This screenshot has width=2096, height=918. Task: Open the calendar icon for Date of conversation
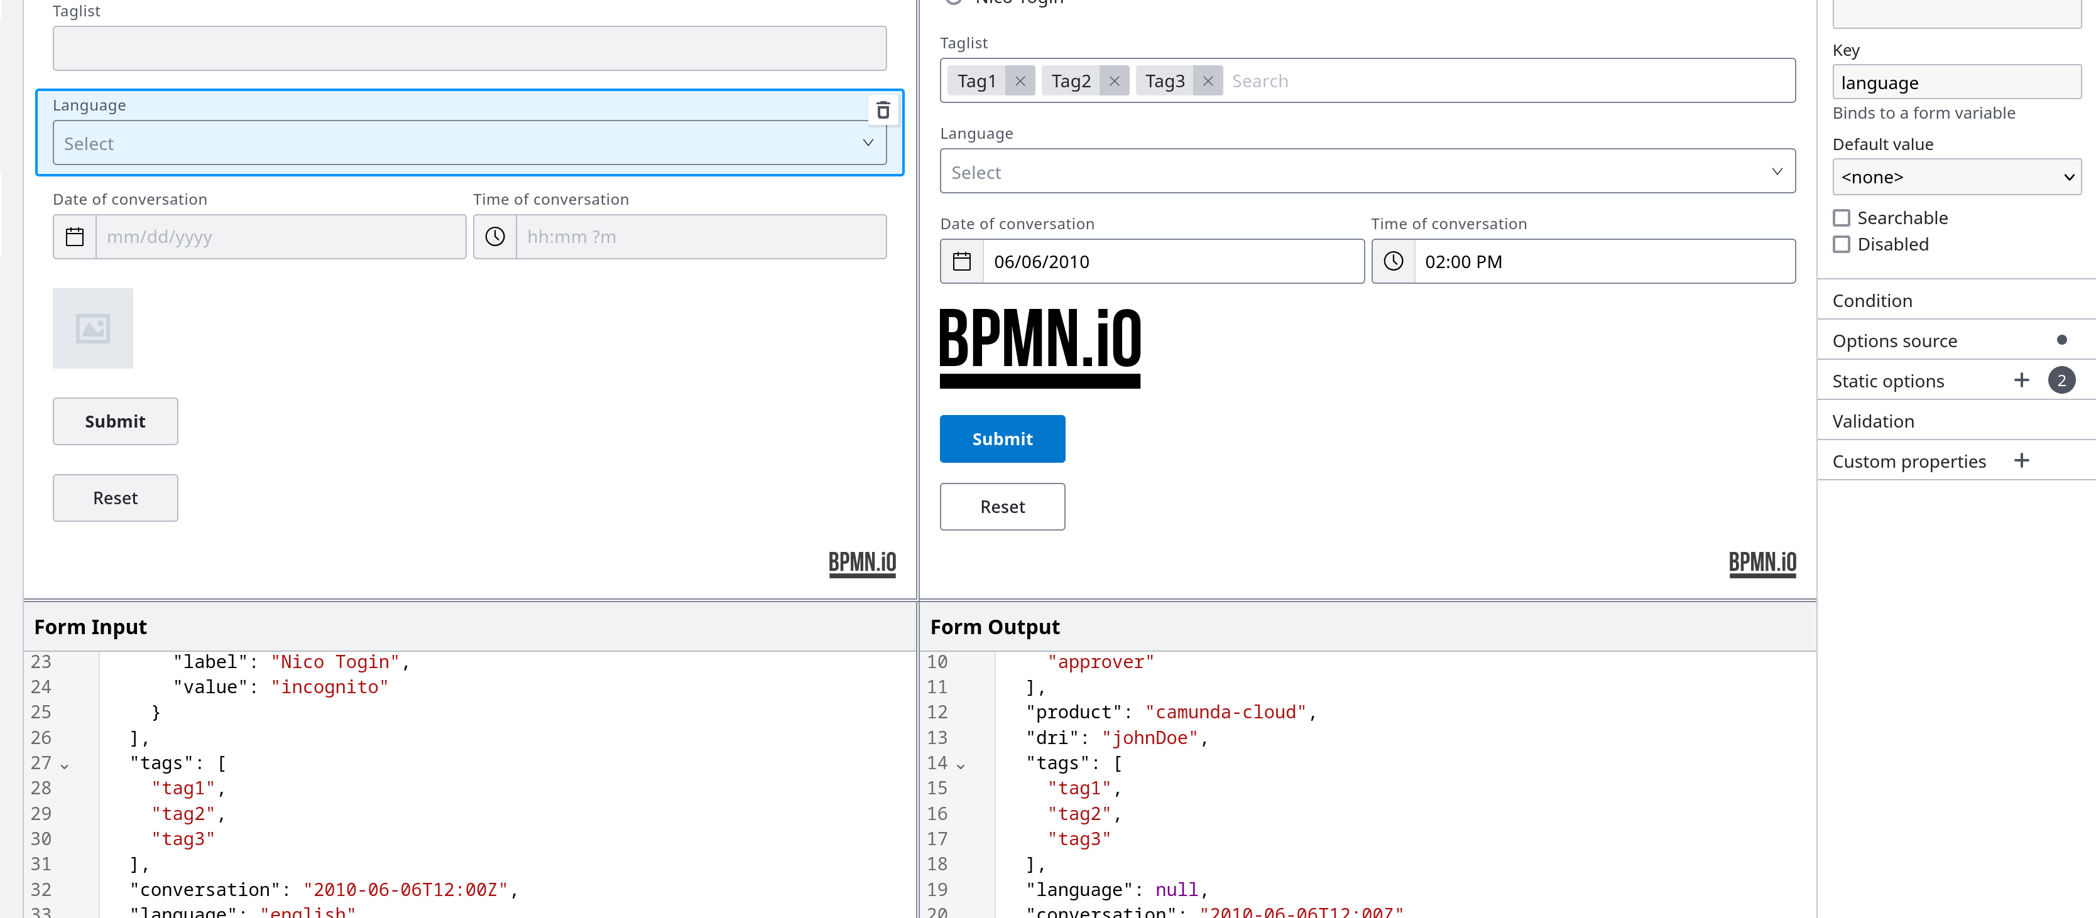coord(74,237)
